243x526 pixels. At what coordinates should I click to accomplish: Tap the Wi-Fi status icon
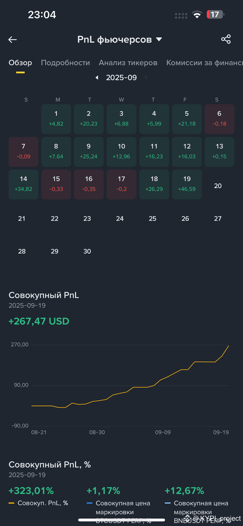pyautogui.click(x=197, y=14)
